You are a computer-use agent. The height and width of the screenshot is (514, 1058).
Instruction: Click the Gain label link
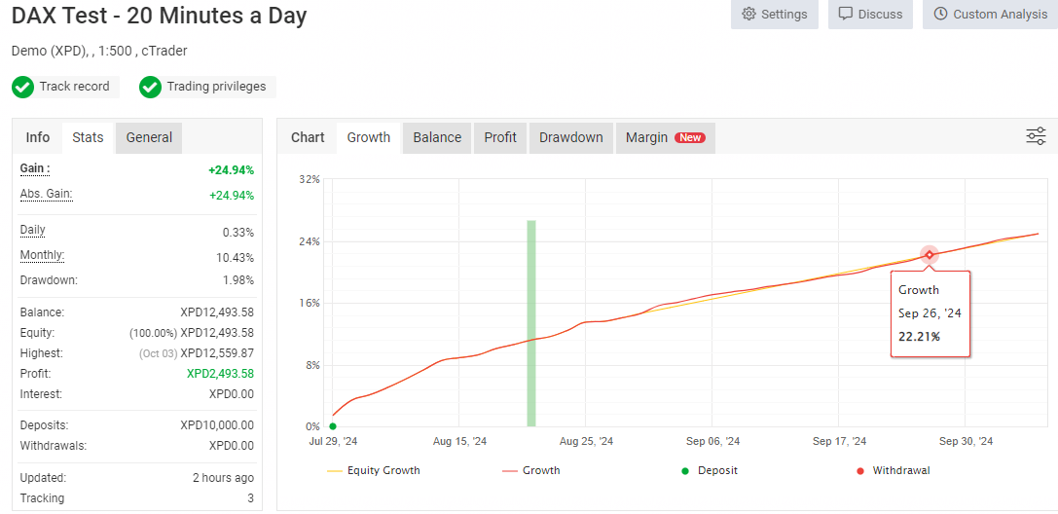pyautogui.click(x=35, y=168)
